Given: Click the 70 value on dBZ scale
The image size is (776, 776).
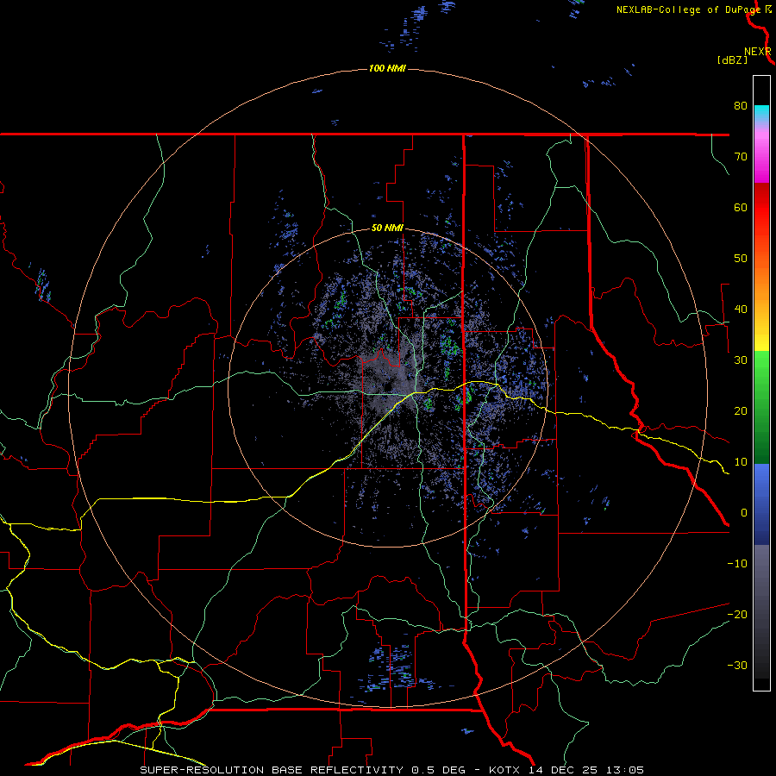Looking at the screenshot, I should click(741, 157).
